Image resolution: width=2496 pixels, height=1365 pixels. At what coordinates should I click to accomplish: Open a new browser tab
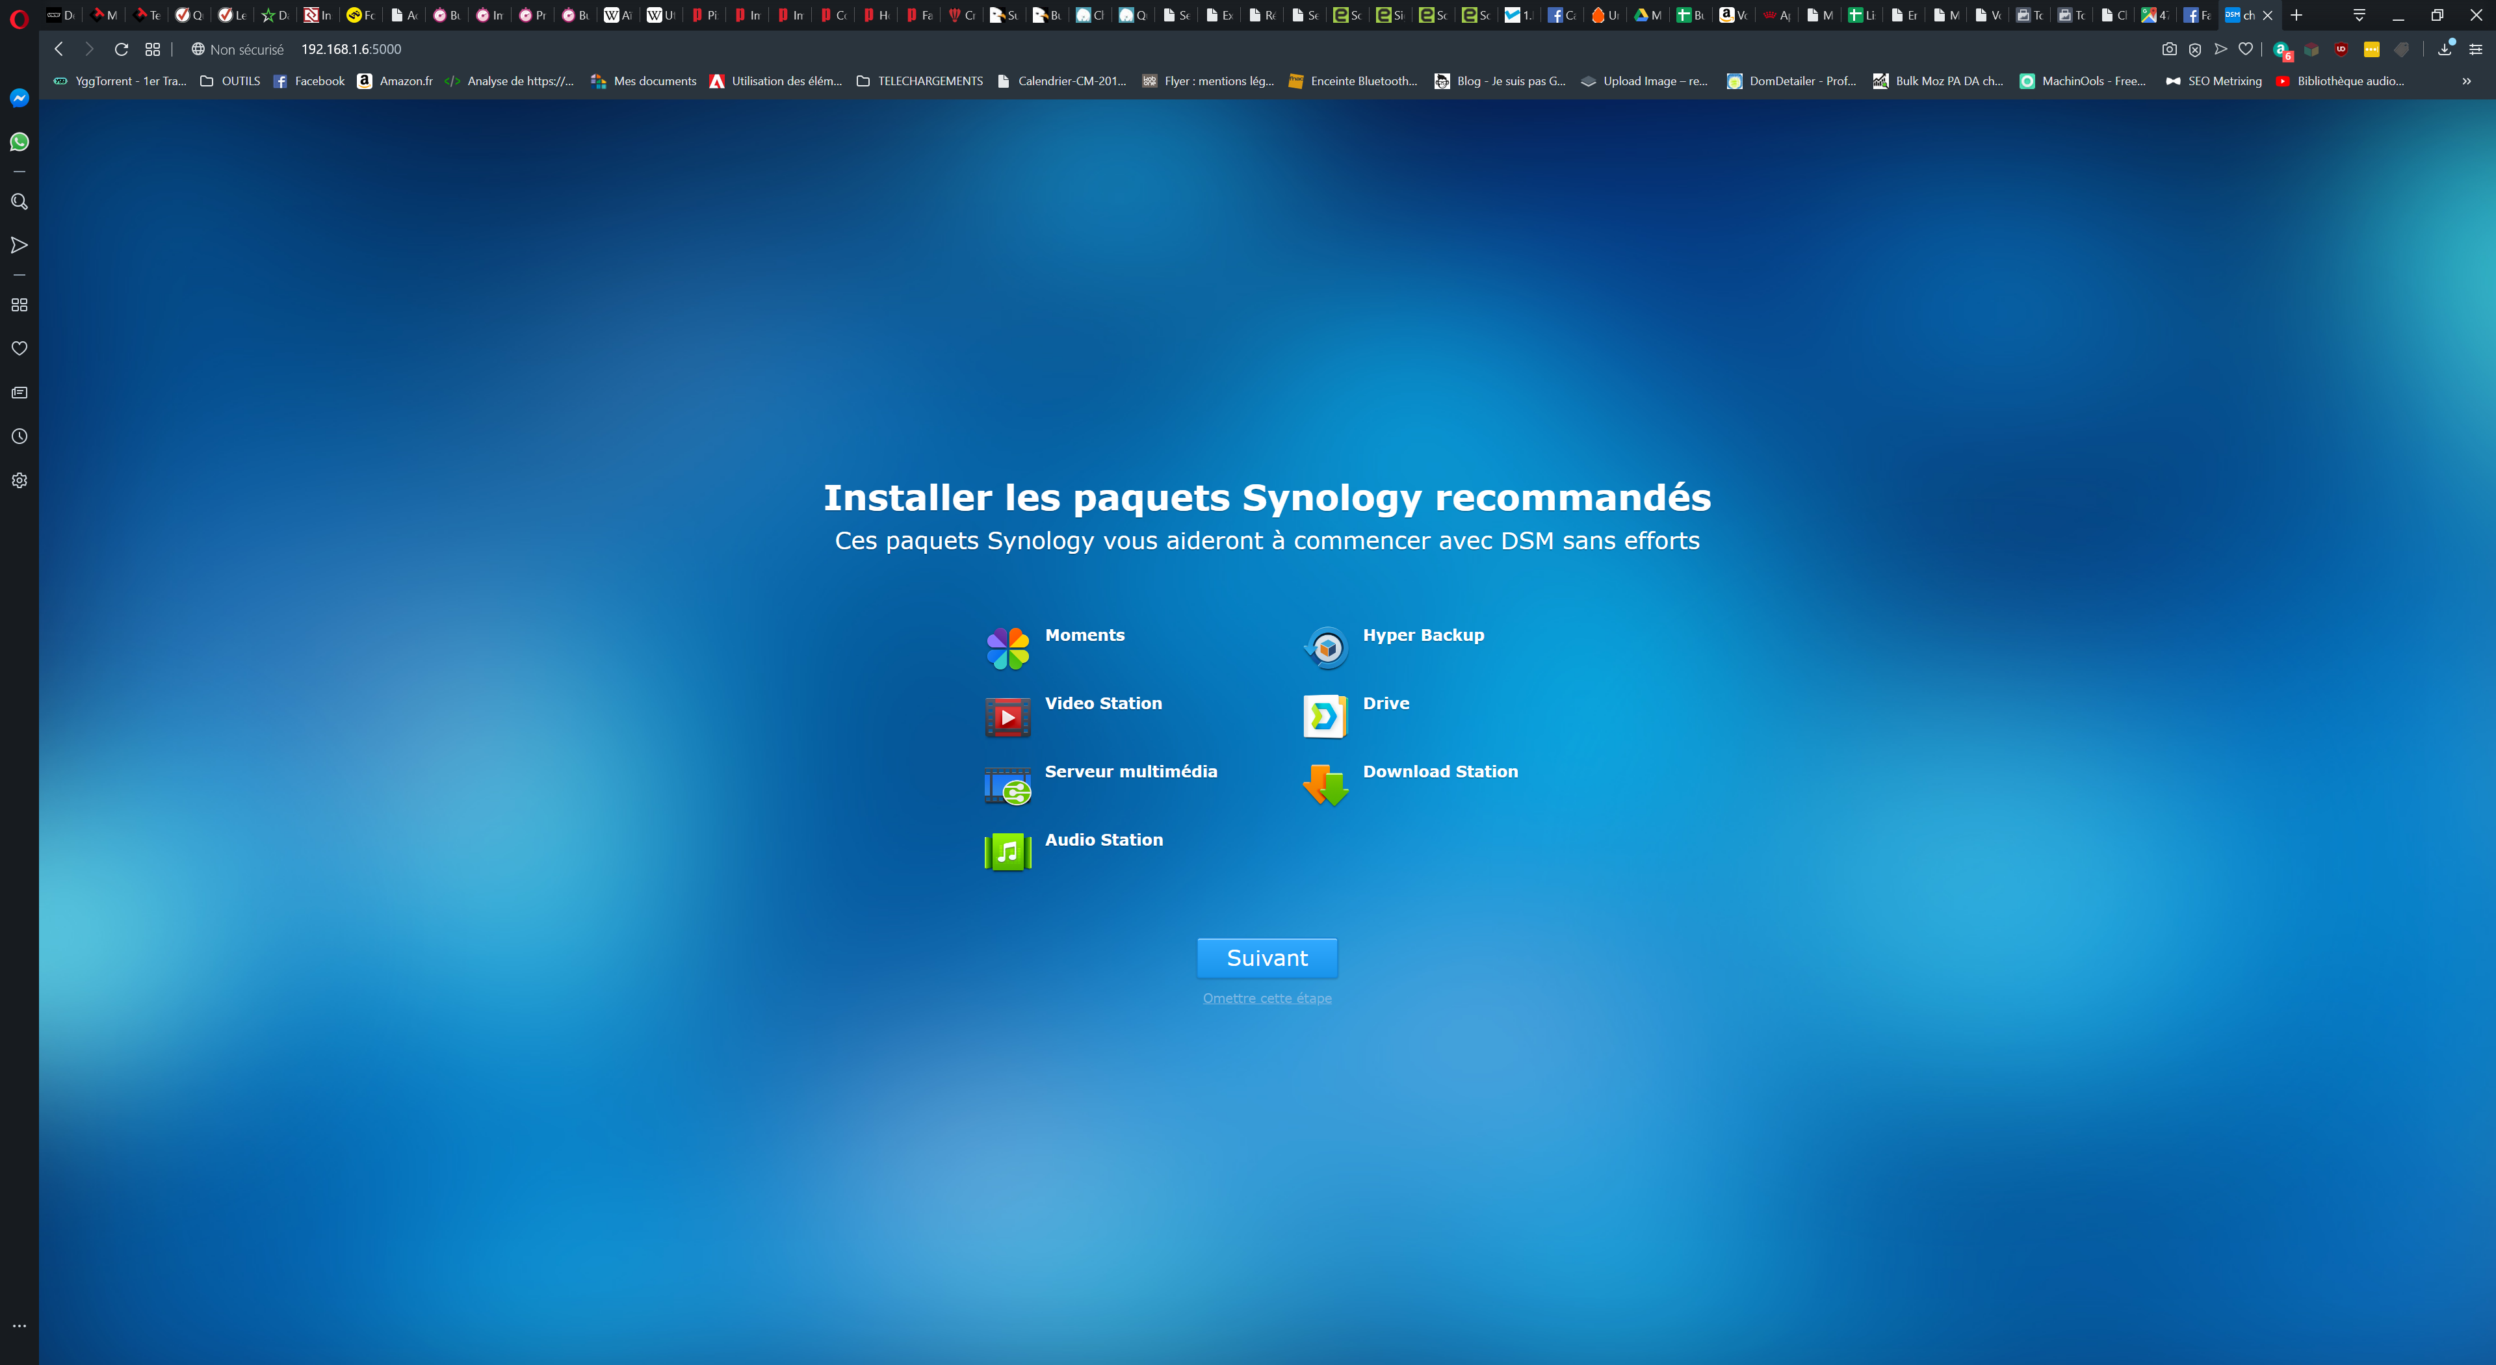point(2295,14)
